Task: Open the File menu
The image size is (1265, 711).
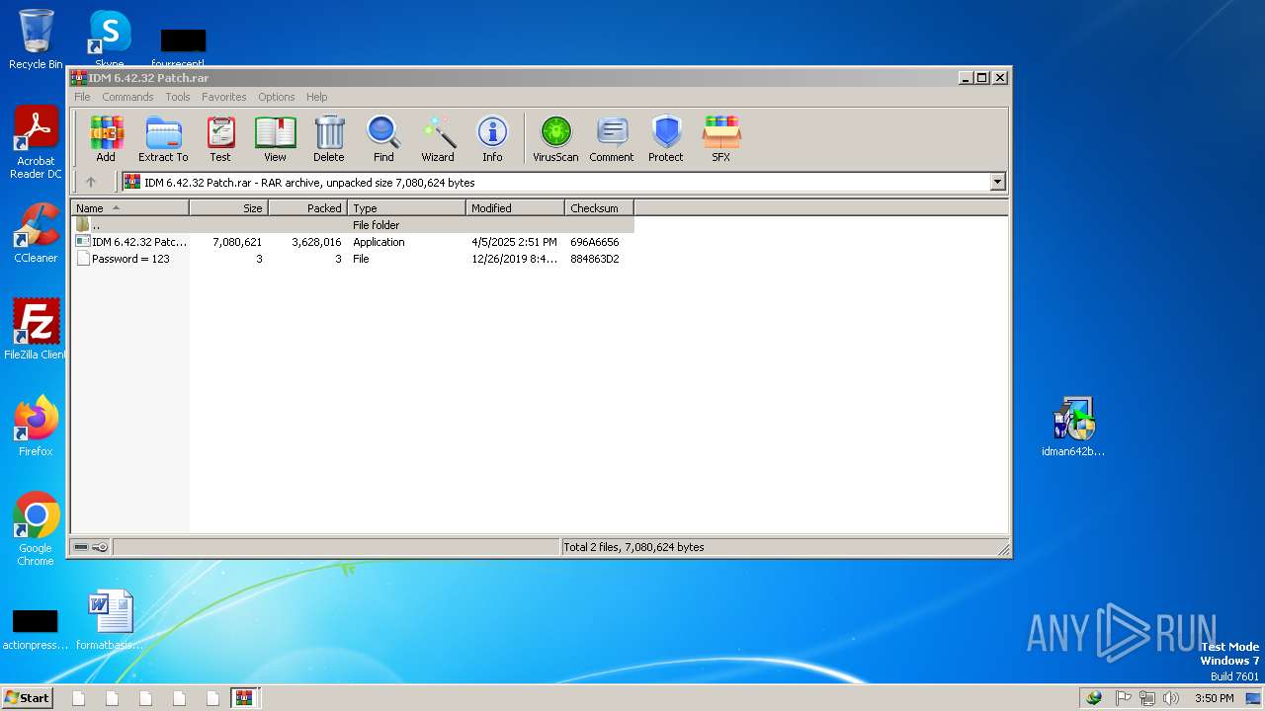Action: click(x=82, y=97)
